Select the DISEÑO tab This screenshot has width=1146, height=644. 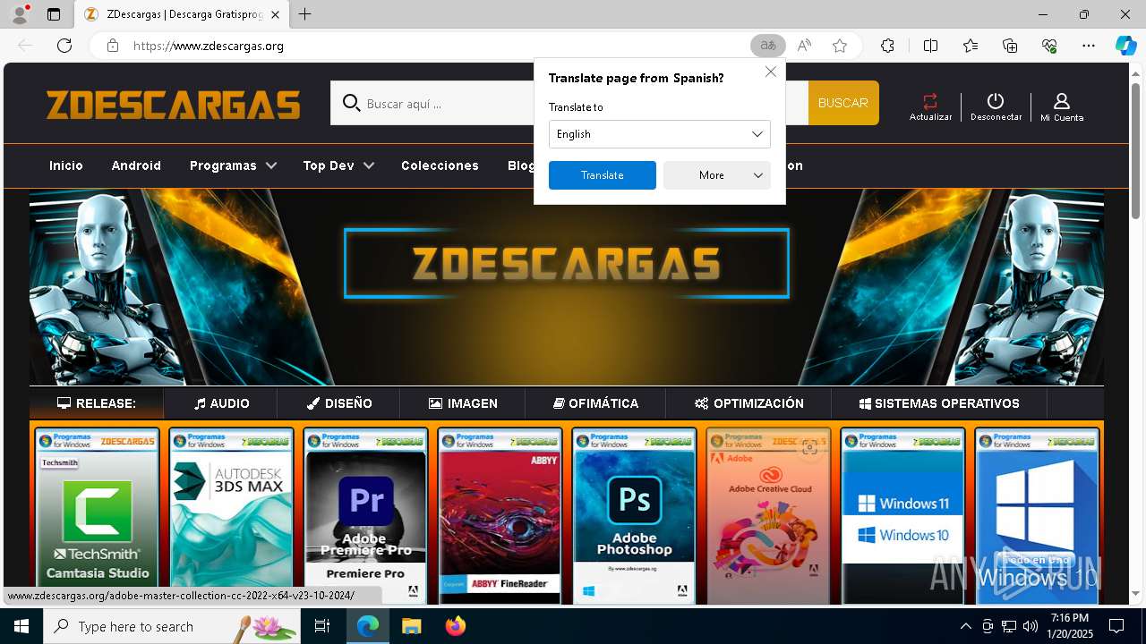(x=339, y=403)
